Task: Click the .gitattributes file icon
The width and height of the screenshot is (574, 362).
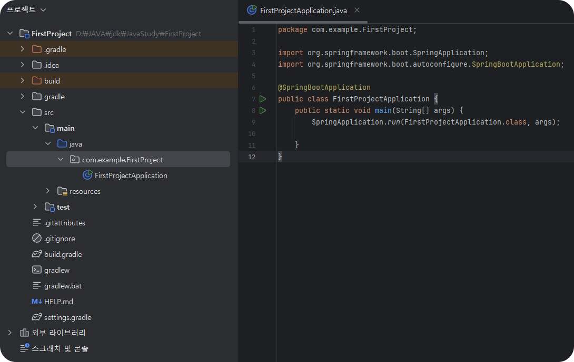Action: point(37,222)
